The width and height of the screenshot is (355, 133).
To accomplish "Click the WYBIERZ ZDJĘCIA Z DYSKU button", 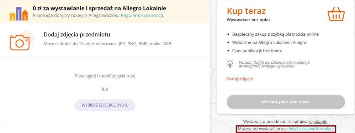I will [x=105, y=105].
